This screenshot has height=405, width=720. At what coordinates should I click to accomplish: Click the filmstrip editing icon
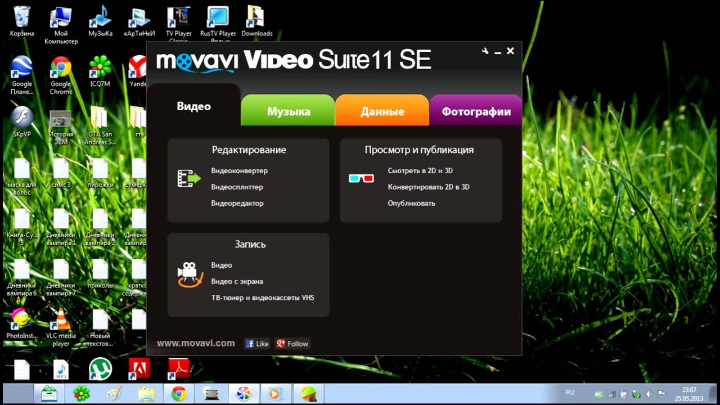pyautogui.click(x=189, y=179)
